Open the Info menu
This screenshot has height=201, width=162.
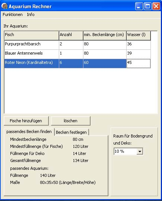(x=31, y=14)
